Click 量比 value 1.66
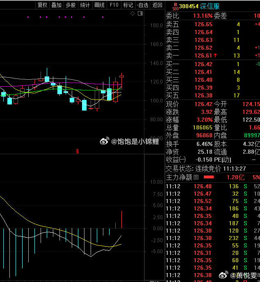 click(254, 127)
